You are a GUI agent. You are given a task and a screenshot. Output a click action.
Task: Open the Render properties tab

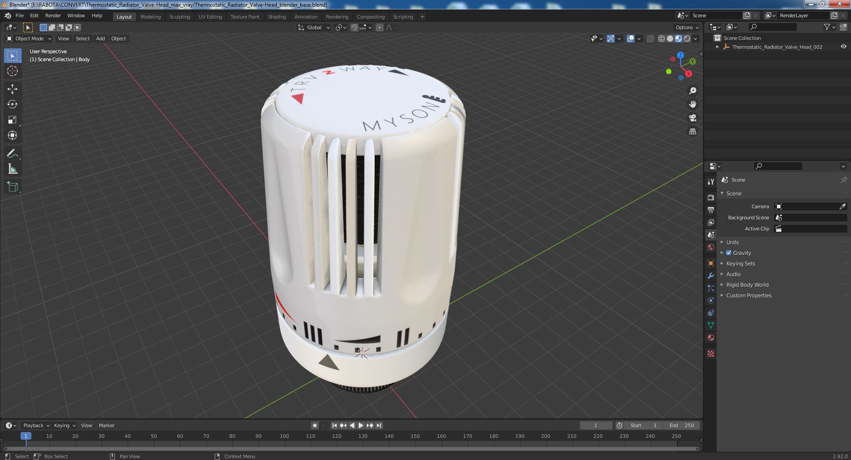pyautogui.click(x=711, y=197)
